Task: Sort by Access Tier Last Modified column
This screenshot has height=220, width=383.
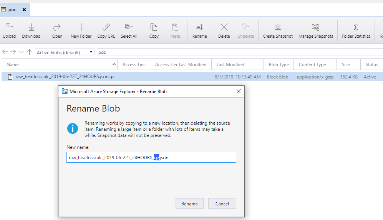Action: click(x=181, y=65)
